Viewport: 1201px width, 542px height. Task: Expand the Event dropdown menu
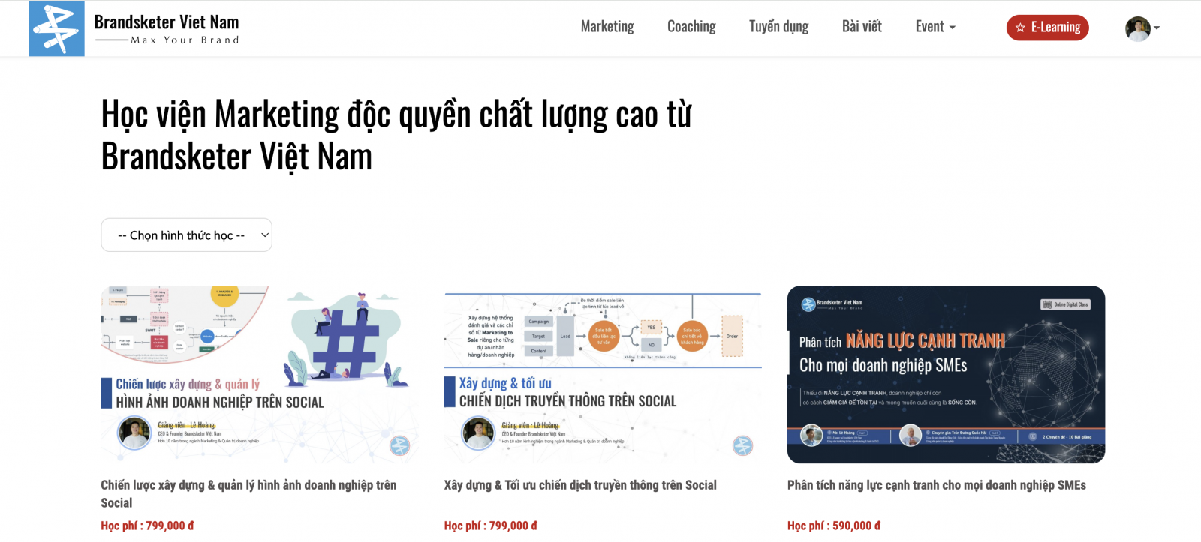click(x=935, y=27)
